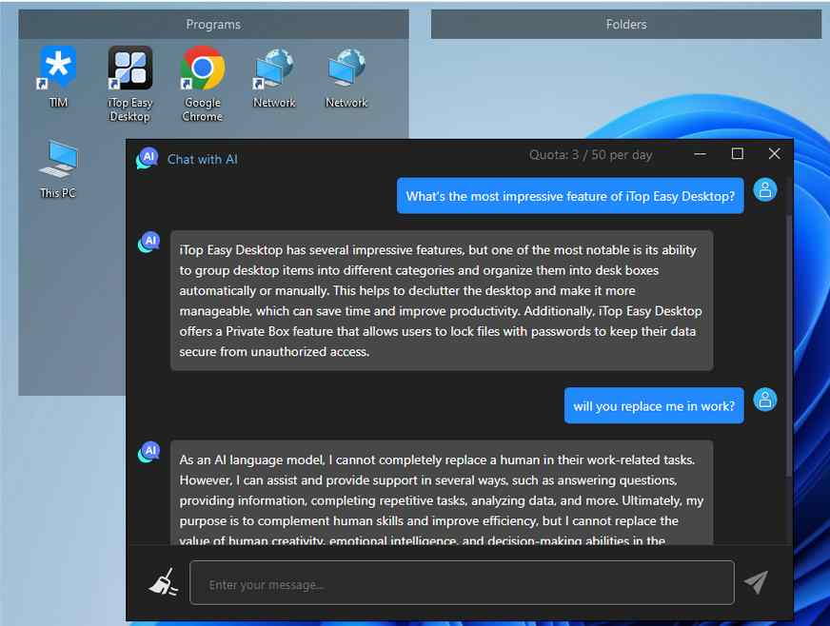
Task: Click the 'Chat with AI' window title
Action: 202,159
